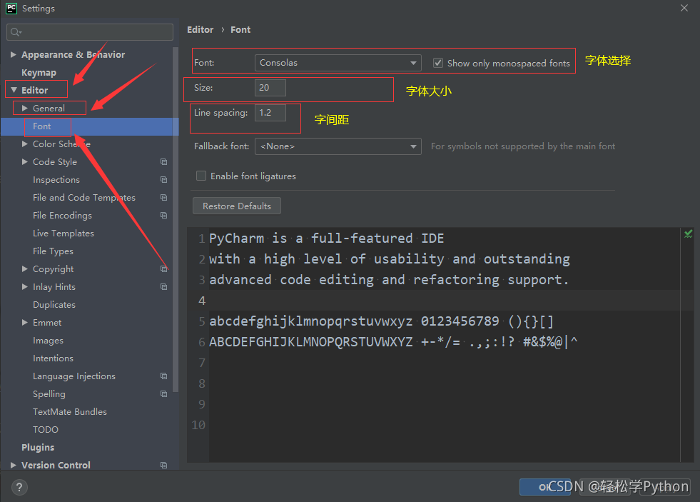
Task: Click the project-level icon beside Language Injections
Action: pos(164,376)
